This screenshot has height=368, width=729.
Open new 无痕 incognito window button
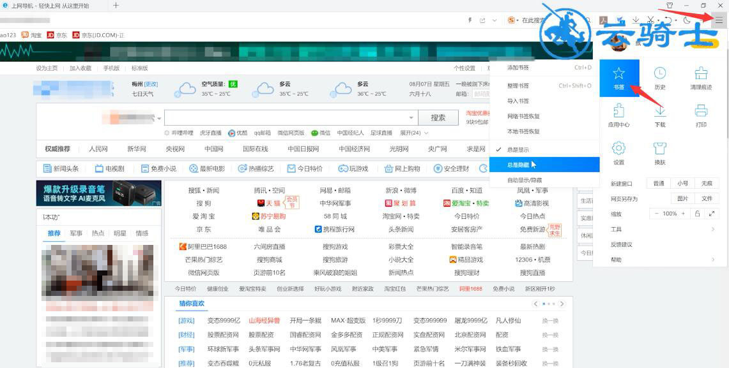click(707, 183)
